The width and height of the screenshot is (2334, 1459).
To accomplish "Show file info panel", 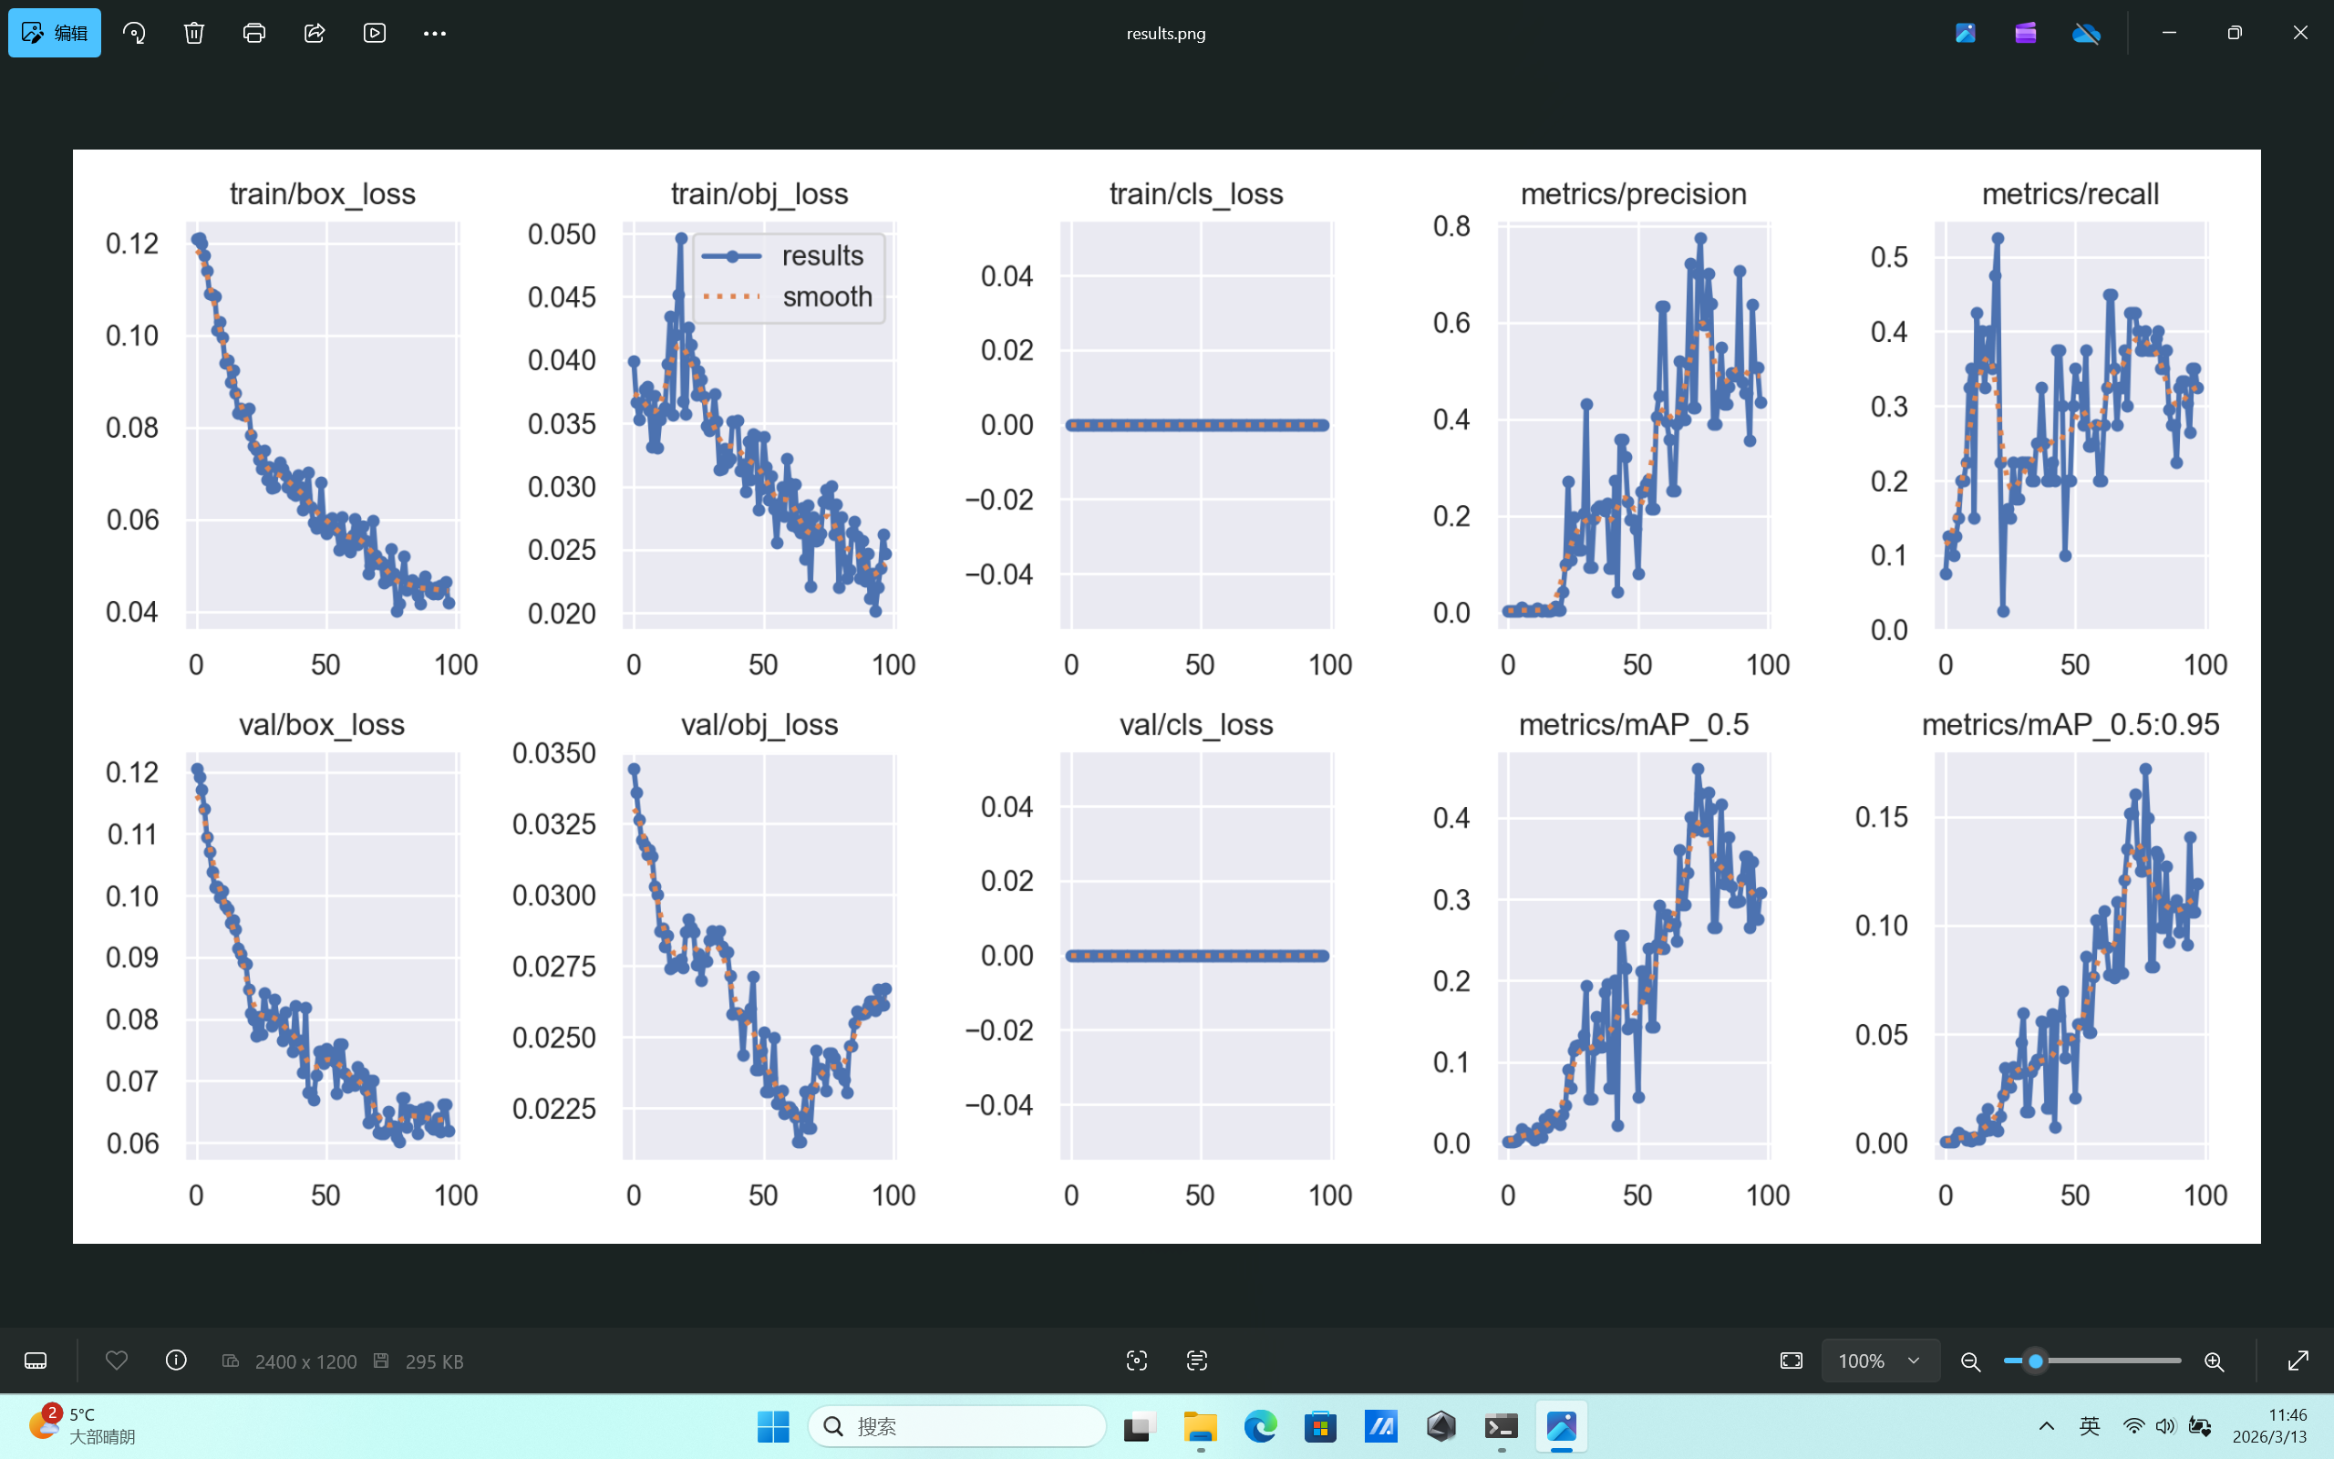I will [x=177, y=1361].
